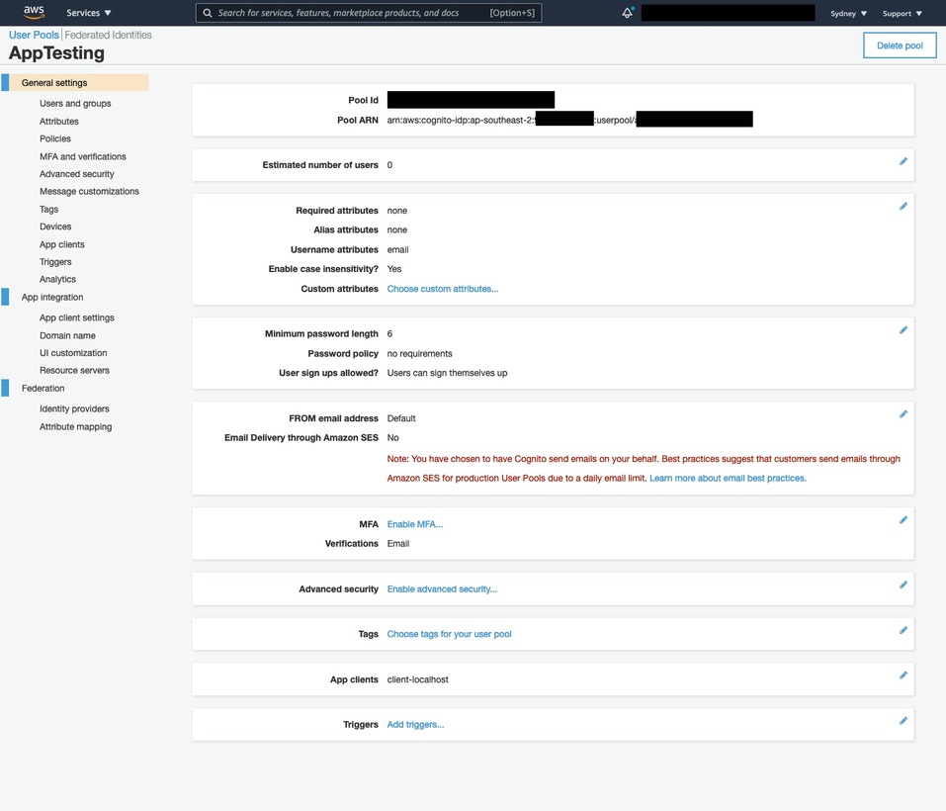The image size is (946, 811).
Task: Click the AWS search input field
Action: coord(368,13)
